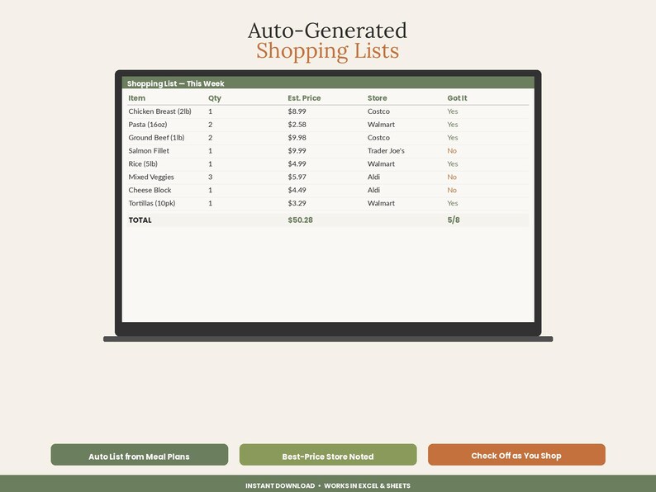Select the 5/8 completed count cell
This screenshot has height=492, width=656.
click(x=454, y=220)
